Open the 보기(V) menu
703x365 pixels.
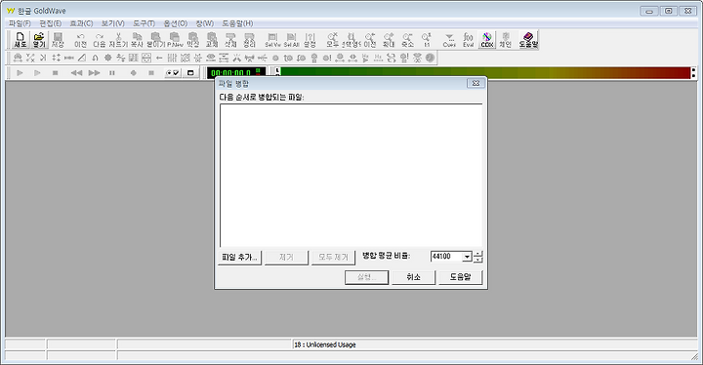(112, 23)
